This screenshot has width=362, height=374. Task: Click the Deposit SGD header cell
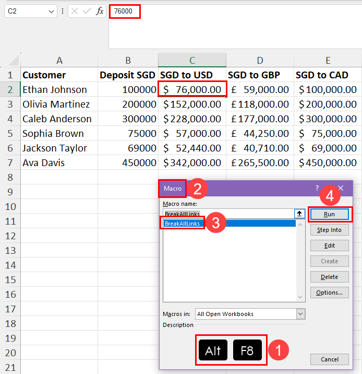coord(128,75)
